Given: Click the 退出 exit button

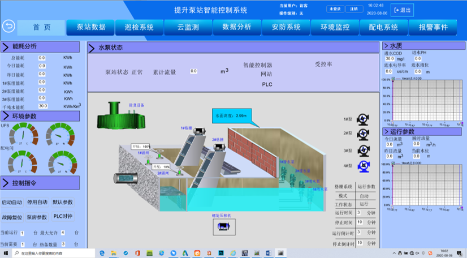Looking at the screenshot, I should point(403,10).
